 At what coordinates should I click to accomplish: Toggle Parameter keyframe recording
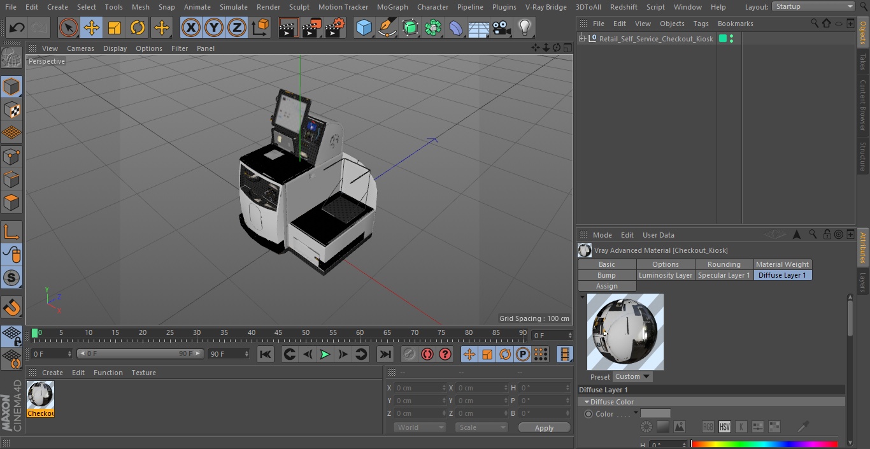pos(523,354)
